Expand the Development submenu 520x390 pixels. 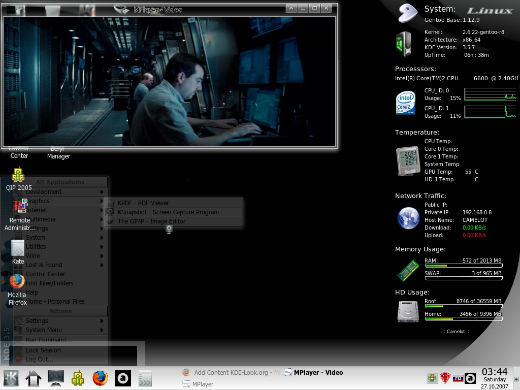61,192
